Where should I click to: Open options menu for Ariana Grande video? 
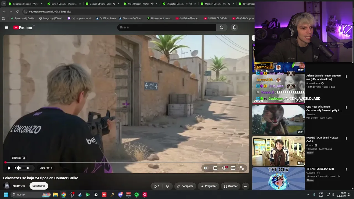tap(346, 77)
